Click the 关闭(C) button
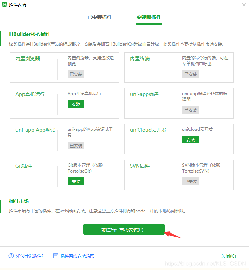Screen dimensions: 249x270 [228, 256]
